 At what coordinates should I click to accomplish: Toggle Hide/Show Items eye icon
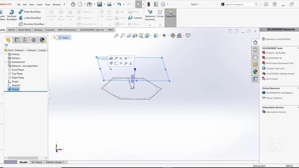(x=164, y=35)
